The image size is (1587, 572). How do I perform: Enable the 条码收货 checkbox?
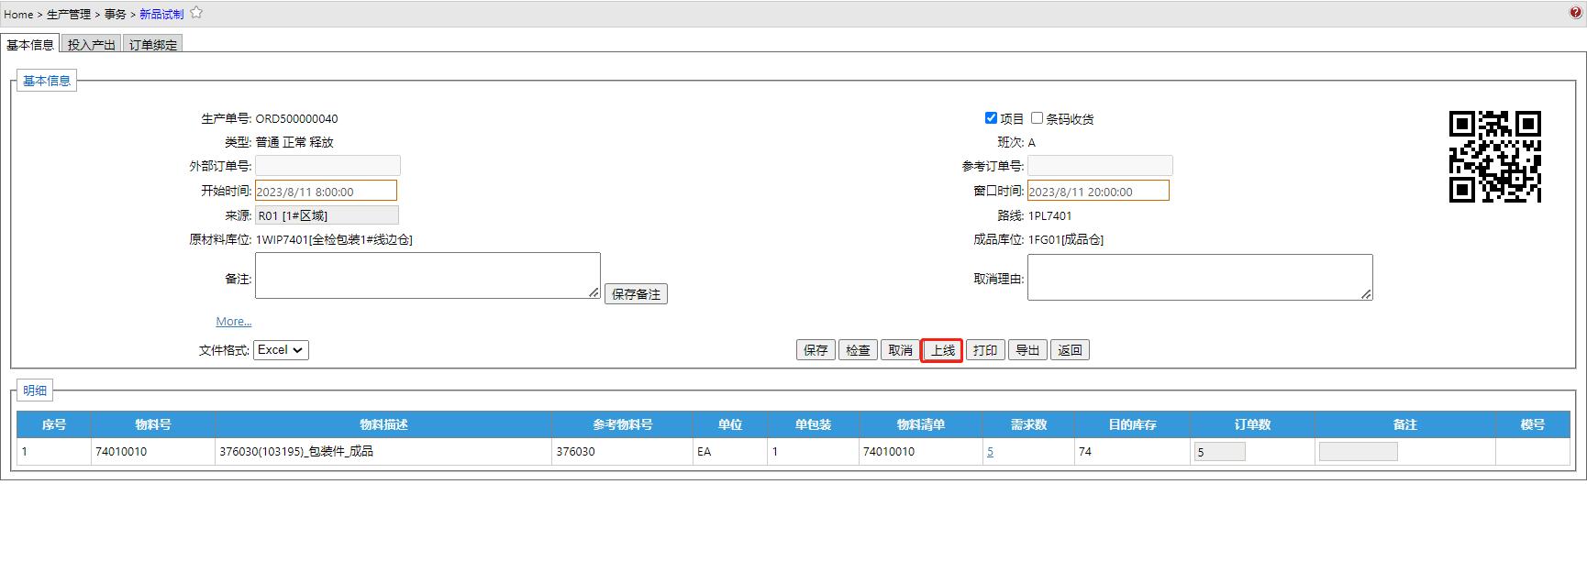pyautogui.click(x=1037, y=118)
